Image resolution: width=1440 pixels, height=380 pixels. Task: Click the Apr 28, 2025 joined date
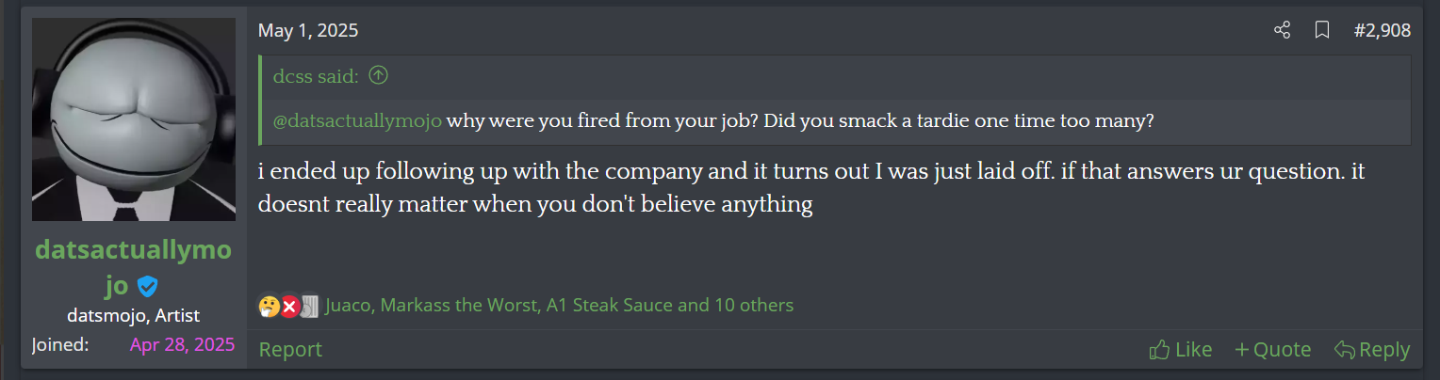pyautogui.click(x=182, y=344)
